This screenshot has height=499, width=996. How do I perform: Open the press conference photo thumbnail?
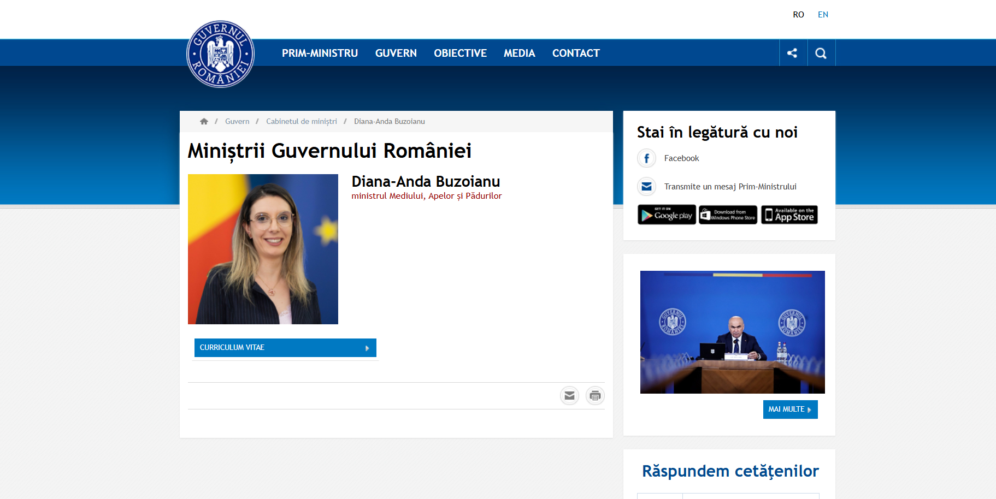pos(732,332)
